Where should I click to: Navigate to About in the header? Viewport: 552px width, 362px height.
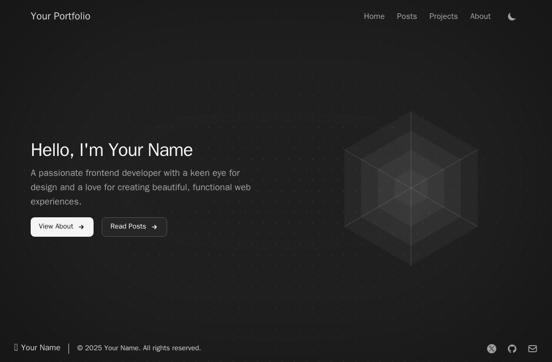480,17
